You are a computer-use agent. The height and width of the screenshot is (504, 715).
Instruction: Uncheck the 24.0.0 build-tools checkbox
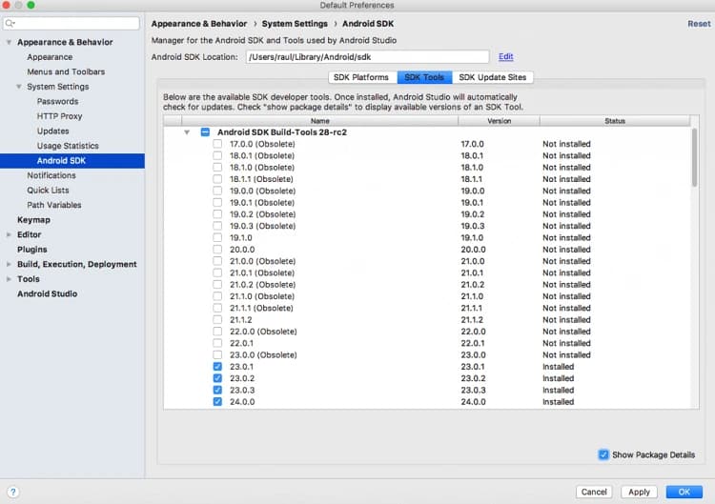(x=217, y=402)
